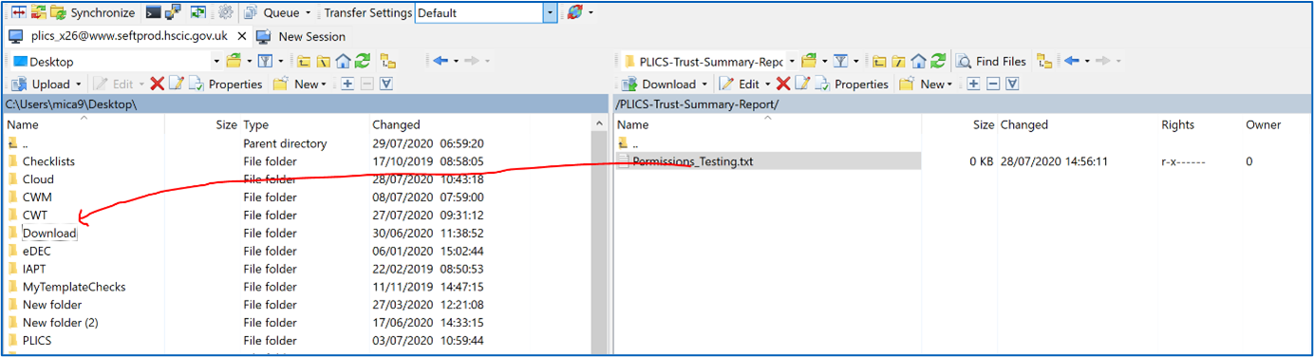
Task: Refresh the local panel with green arrows icon
Action: (362, 62)
